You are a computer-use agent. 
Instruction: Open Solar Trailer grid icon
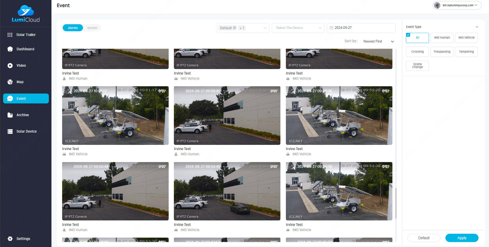[x=10, y=35]
